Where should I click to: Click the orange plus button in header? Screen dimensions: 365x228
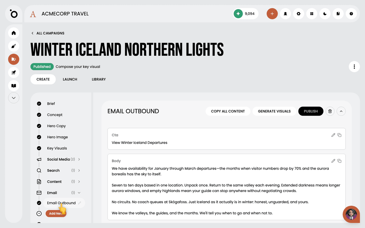coord(272,14)
